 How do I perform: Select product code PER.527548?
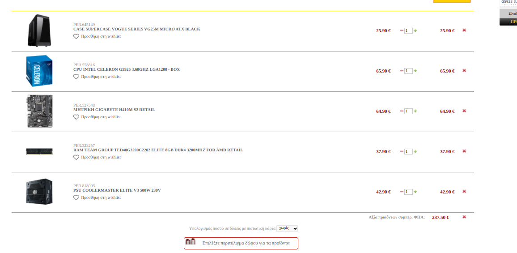84,105
